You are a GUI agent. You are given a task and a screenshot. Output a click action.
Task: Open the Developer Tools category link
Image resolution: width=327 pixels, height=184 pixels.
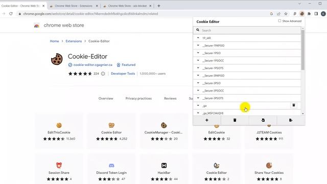[x=123, y=74]
